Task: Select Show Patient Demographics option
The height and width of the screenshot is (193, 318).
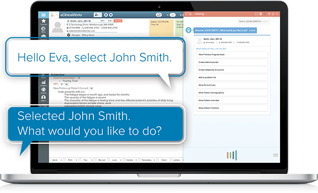Action: click(232, 93)
